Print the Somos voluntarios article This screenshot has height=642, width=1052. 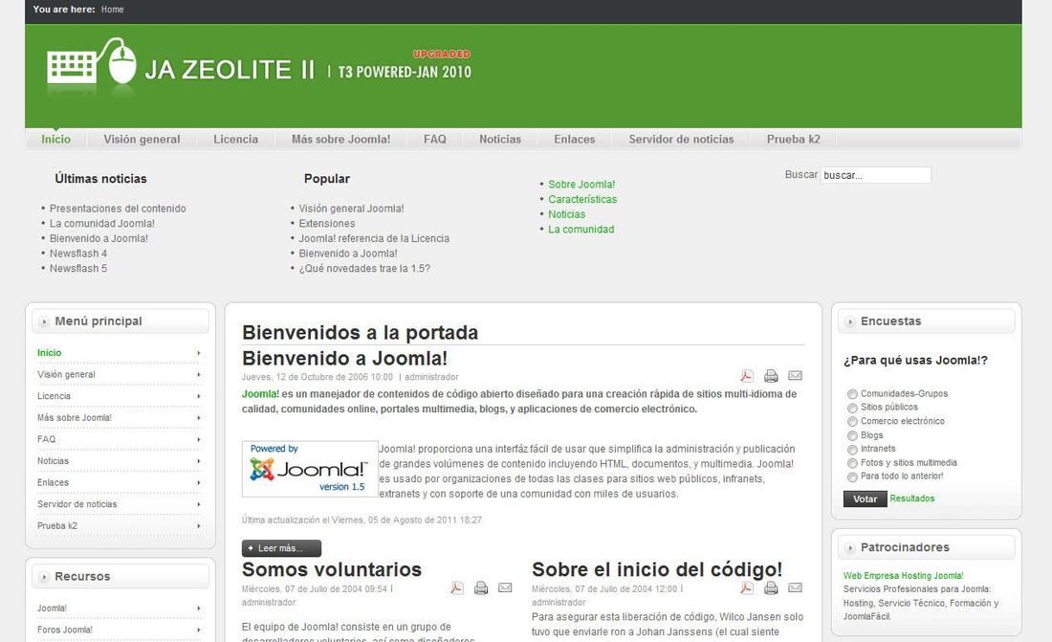(x=481, y=588)
